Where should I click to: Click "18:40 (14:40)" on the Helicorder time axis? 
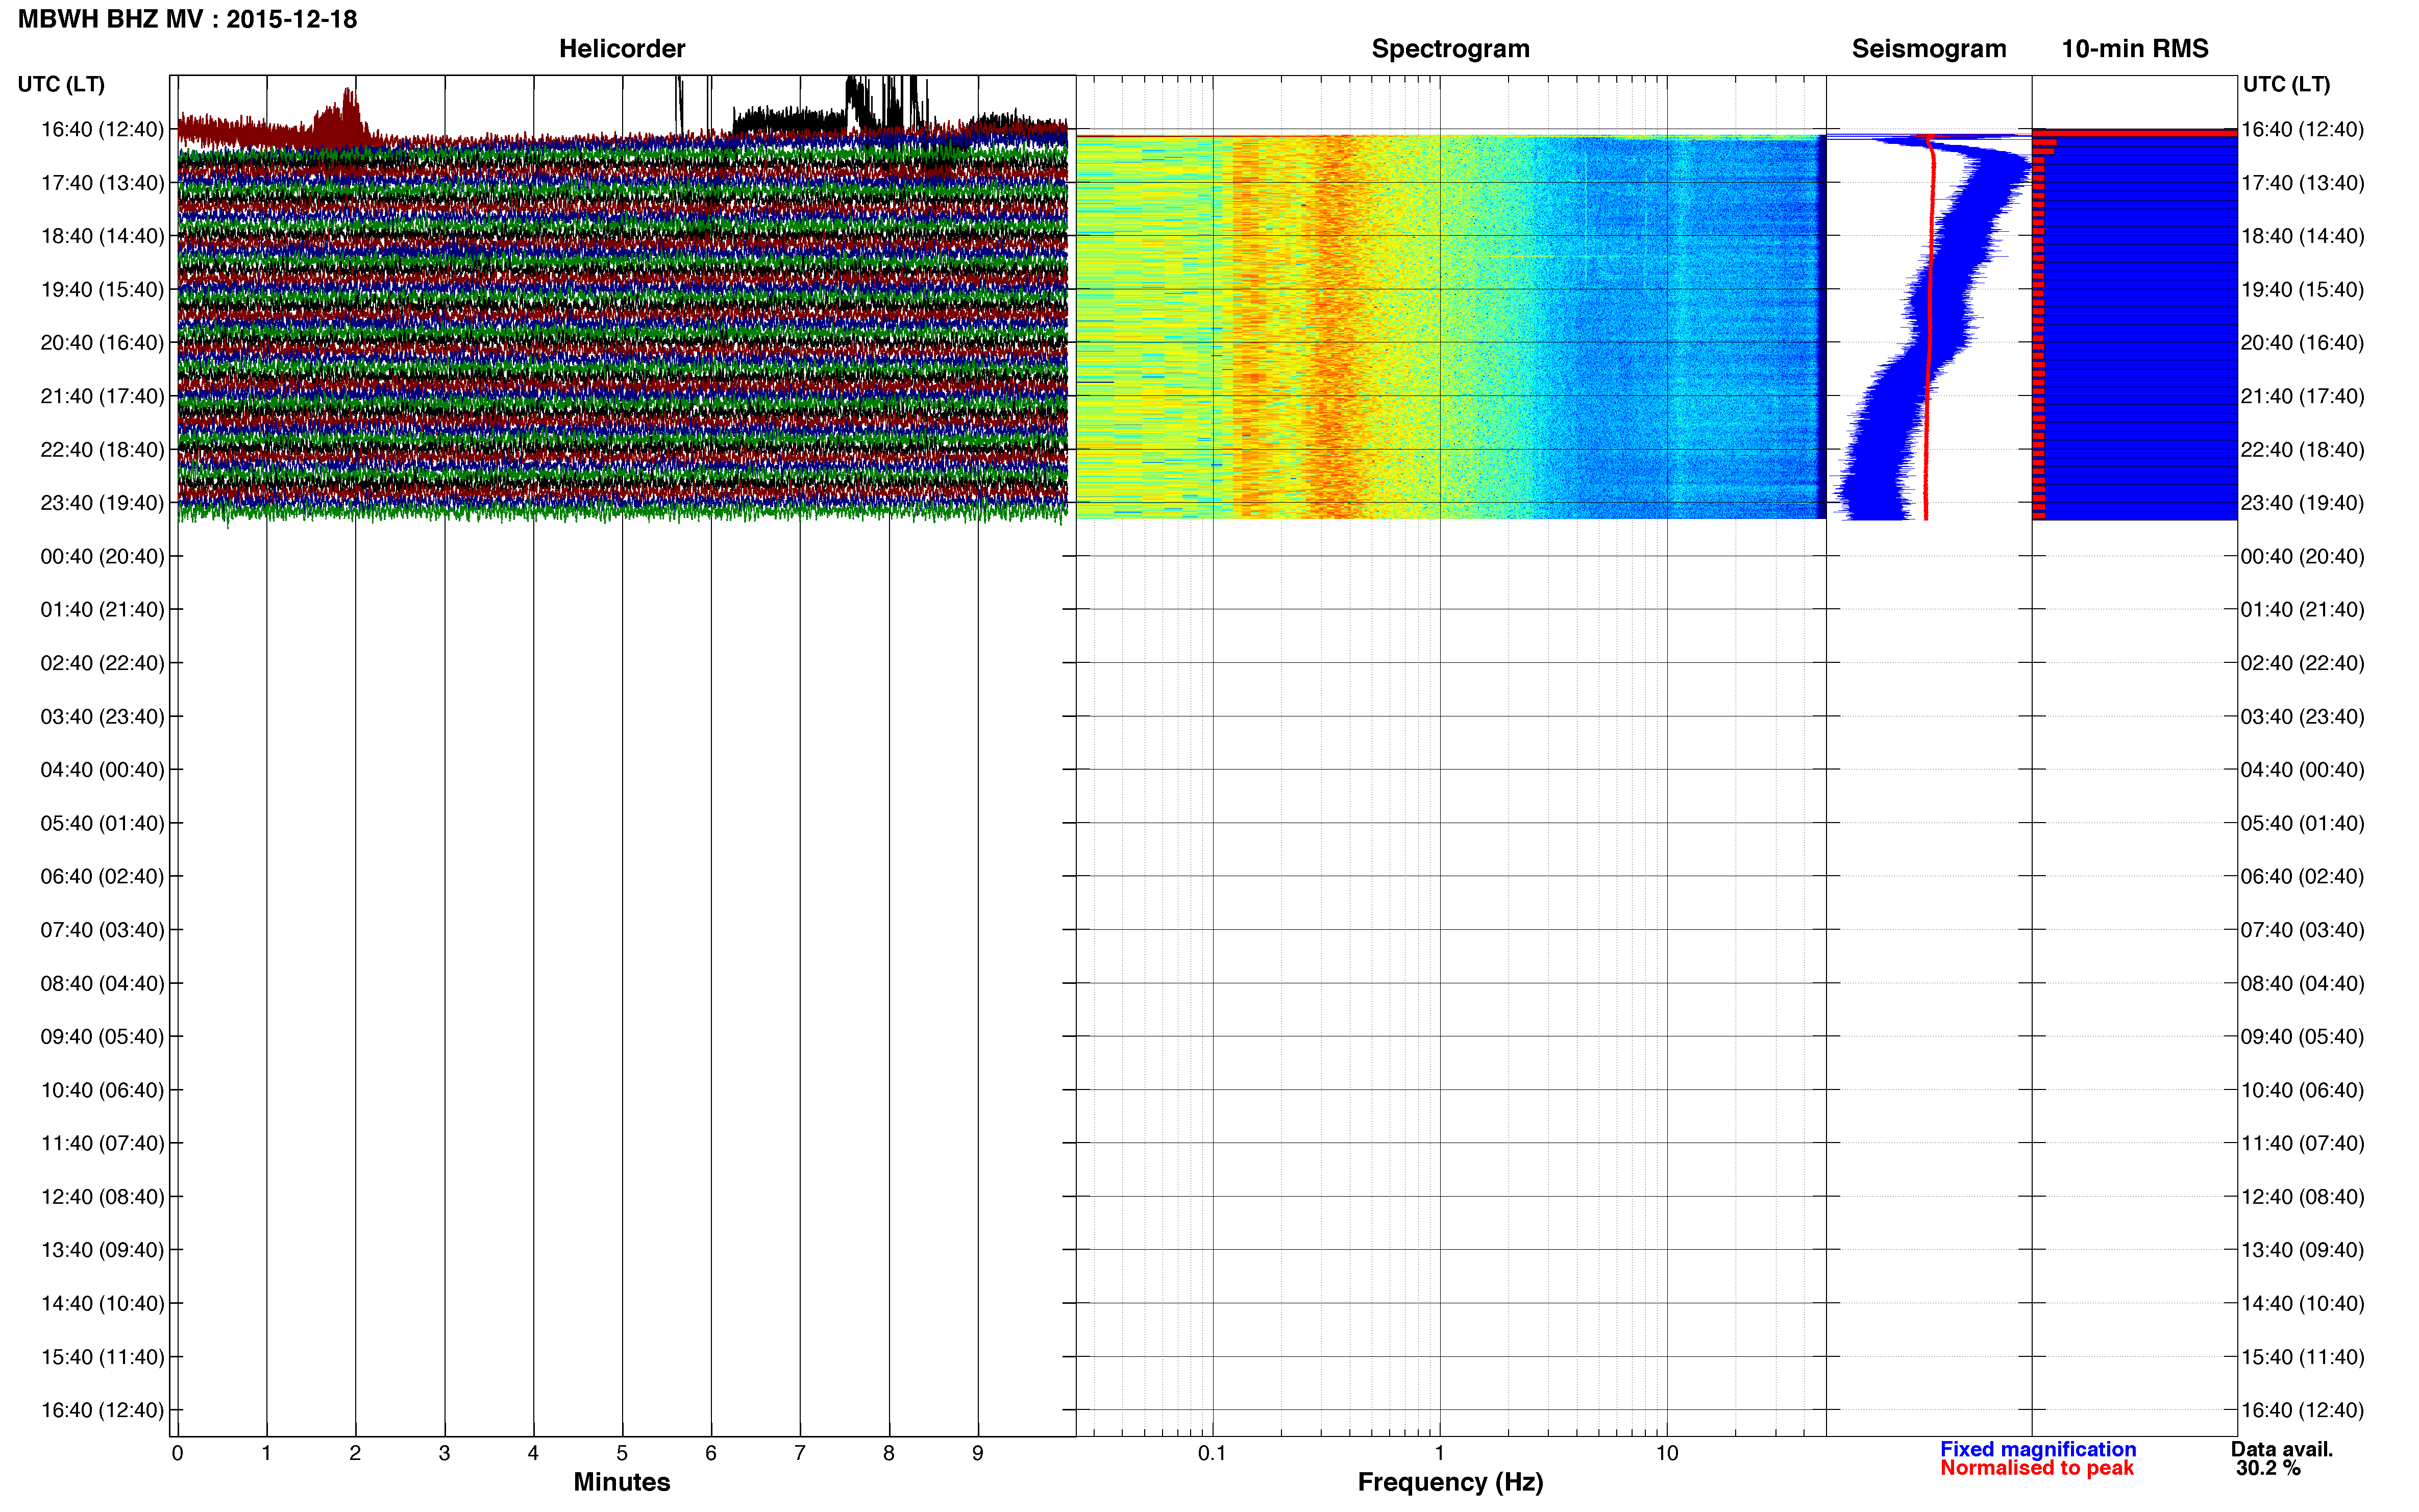pos(102,236)
